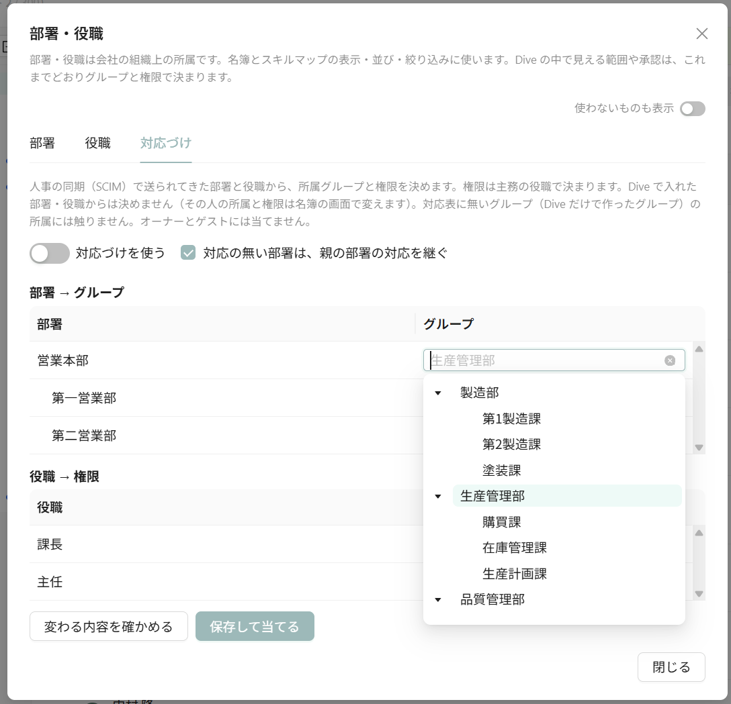Image resolution: width=731 pixels, height=704 pixels.
Task: Select 品質管理部 in the dropdown tree
Action: [567, 599]
